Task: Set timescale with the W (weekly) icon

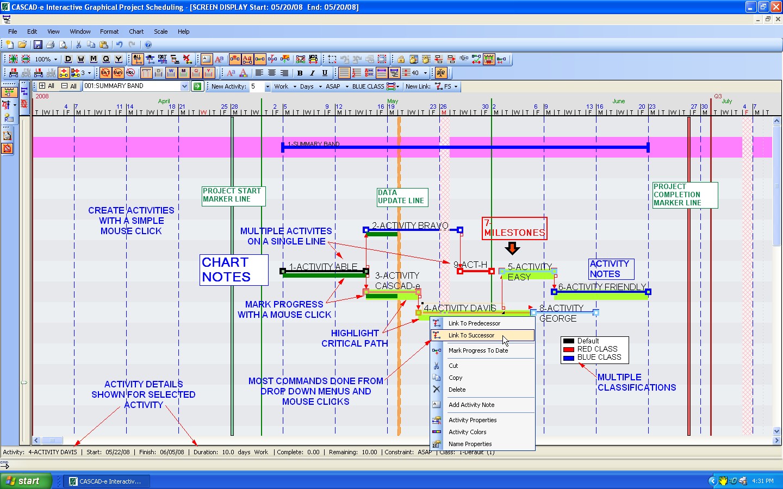Action: (x=80, y=59)
